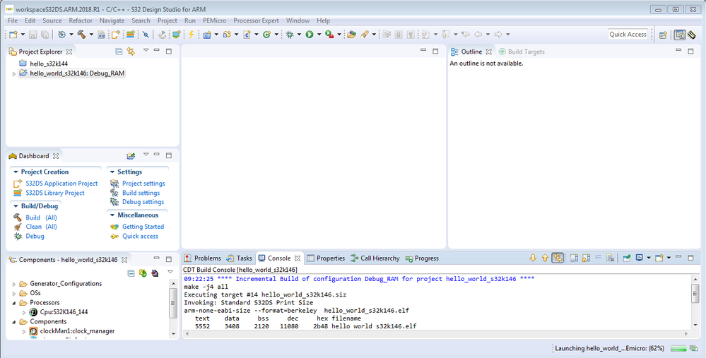Click the hammer Build toolbar icon
The height and width of the screenshot is (358, 706).
81,34
